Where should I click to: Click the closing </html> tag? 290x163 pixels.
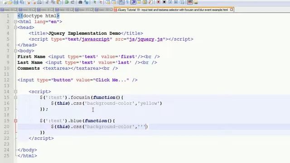(27, 156)
